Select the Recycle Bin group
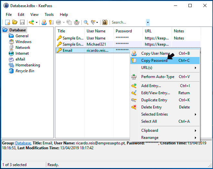Viewport: 213px width, 169px height. click(25, 71)
